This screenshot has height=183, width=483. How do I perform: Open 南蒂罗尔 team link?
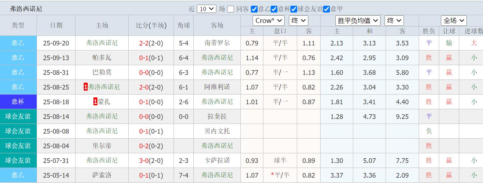point(217,43)
